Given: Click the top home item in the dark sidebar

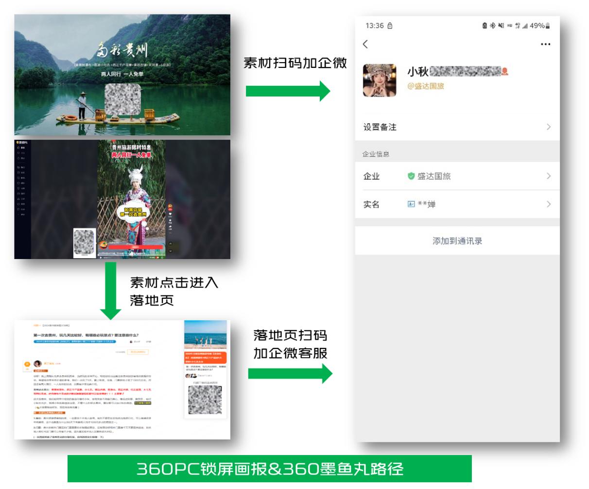Looking at the screenshot, I should [21, 147].
